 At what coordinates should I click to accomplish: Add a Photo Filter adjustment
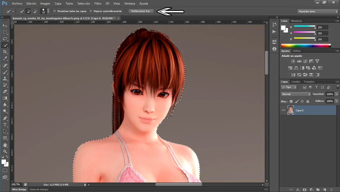point(308,68)
